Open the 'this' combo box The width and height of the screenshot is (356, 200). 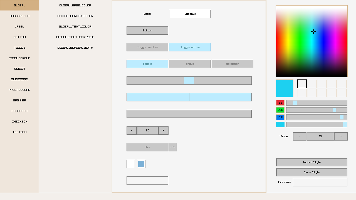coord(147,147)
